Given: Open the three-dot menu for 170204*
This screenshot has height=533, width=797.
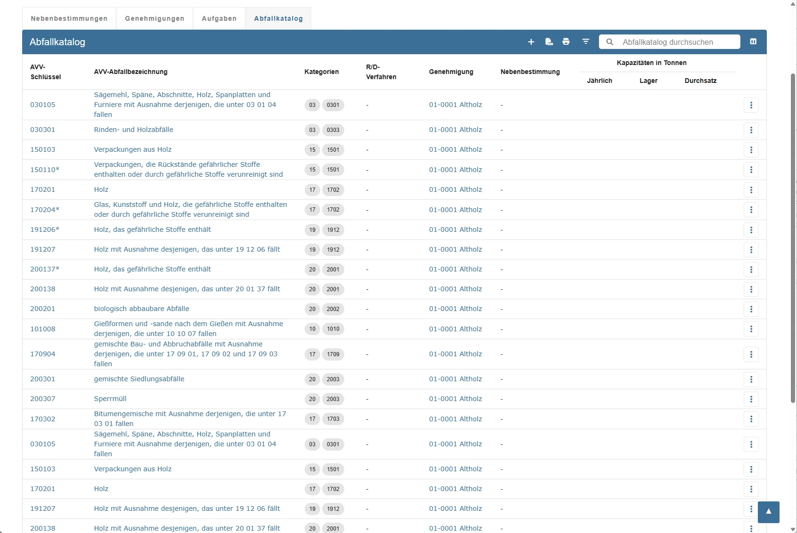Looking at the screenshot, I should 751,210.
